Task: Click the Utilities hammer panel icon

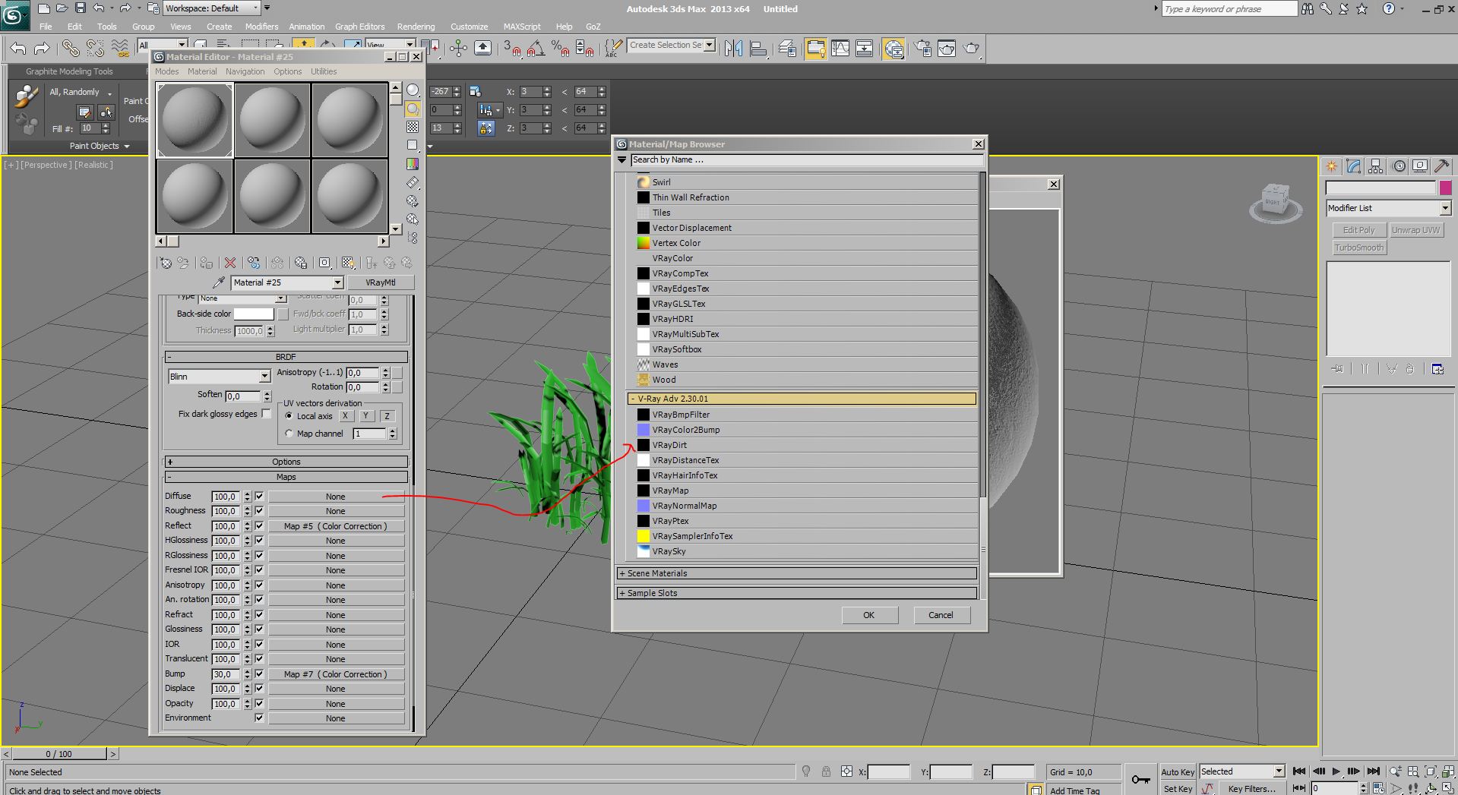Action: 1441,166
